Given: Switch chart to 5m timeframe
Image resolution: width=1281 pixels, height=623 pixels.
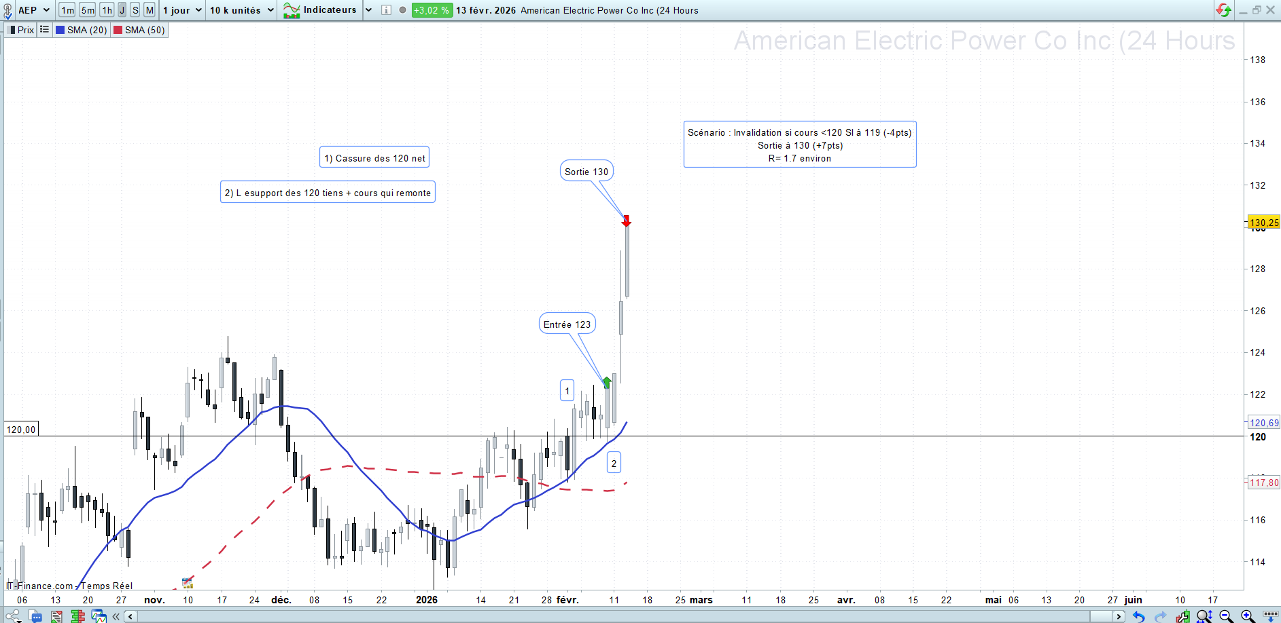Looking at the screenshot, I should click(x=88, y=10).
